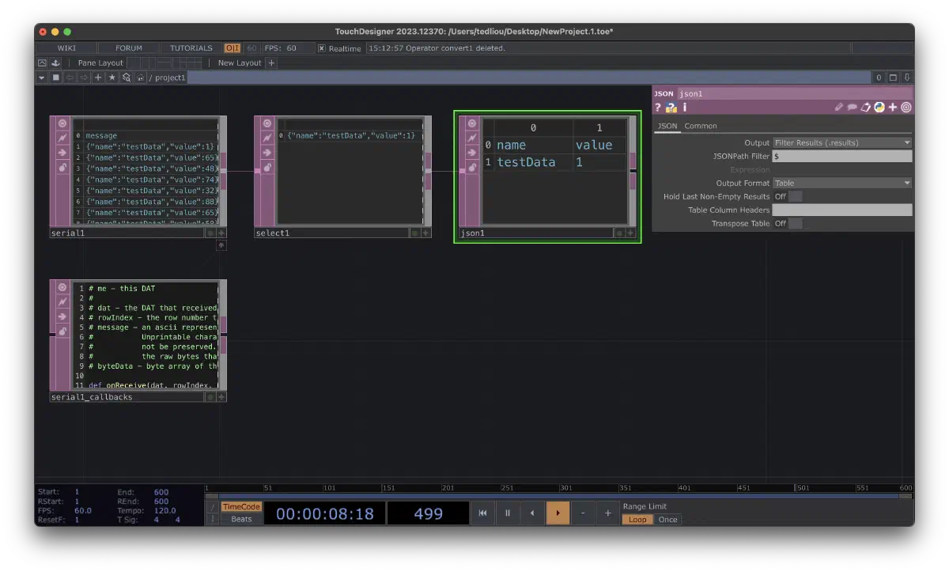Image resolution: width=949 pixels, height=572 pixels.
Task: Open the Output Format dropdown set to Table
Action: click(841, 183)
